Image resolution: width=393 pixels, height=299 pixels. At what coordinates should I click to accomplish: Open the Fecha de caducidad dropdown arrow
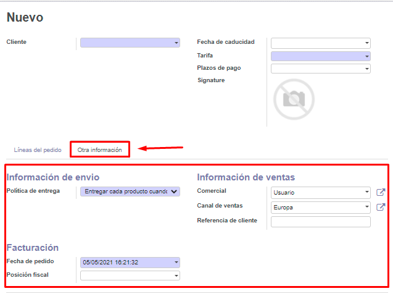pyautogui.click(x=367, y=43)
